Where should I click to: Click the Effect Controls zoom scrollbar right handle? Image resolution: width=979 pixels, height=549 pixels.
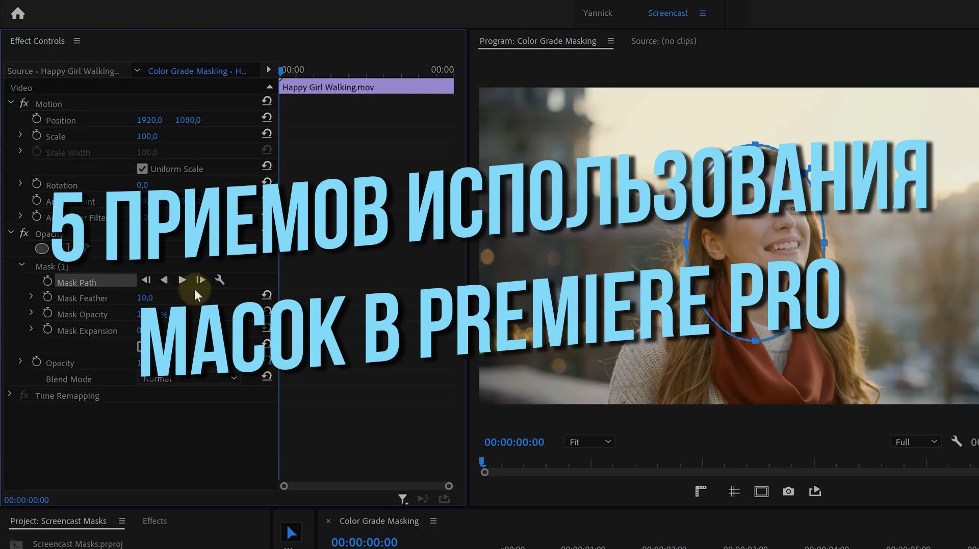tap(449, 486)
